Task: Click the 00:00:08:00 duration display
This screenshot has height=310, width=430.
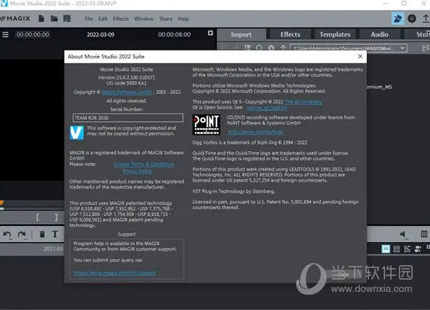Action: tap(174, 35)
